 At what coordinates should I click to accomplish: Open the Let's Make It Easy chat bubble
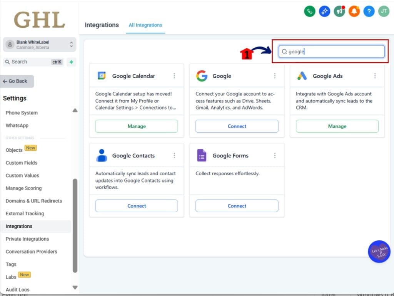pyautogui.click(x=379, y=251)
